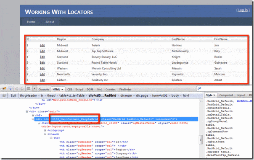This screenshot has height=160, width=254.
Task: Open the HTML tab dropdown arrow
Action: (x=62, y=89)
